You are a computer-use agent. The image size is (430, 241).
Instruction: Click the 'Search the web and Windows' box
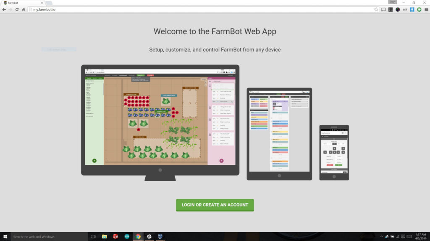pyautogui.click(x=49, y=237)
